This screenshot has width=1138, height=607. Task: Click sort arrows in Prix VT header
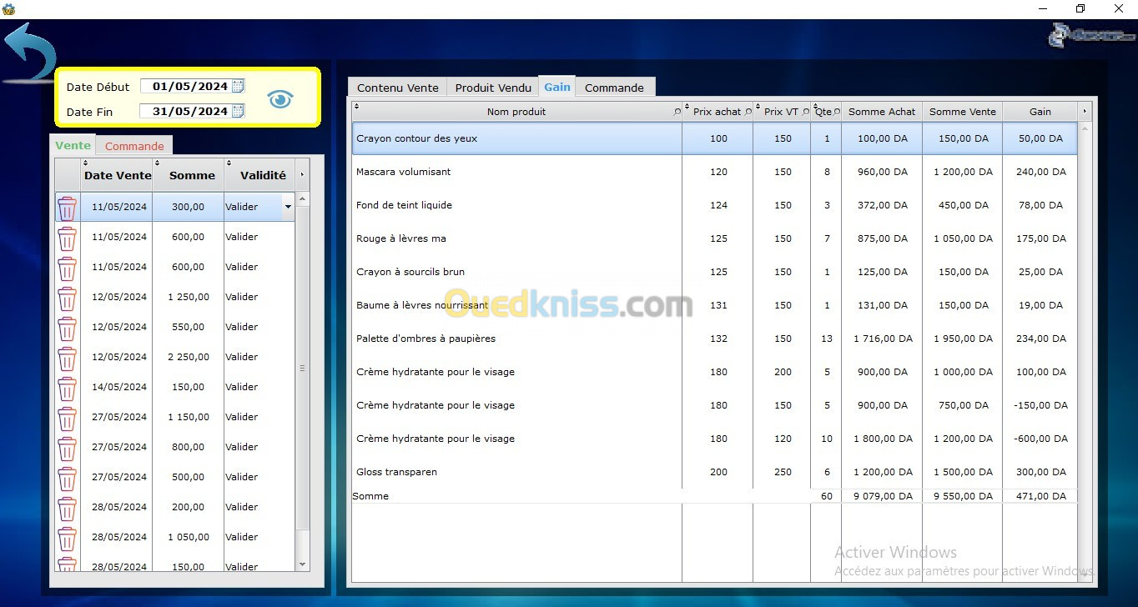click(757, 106)
